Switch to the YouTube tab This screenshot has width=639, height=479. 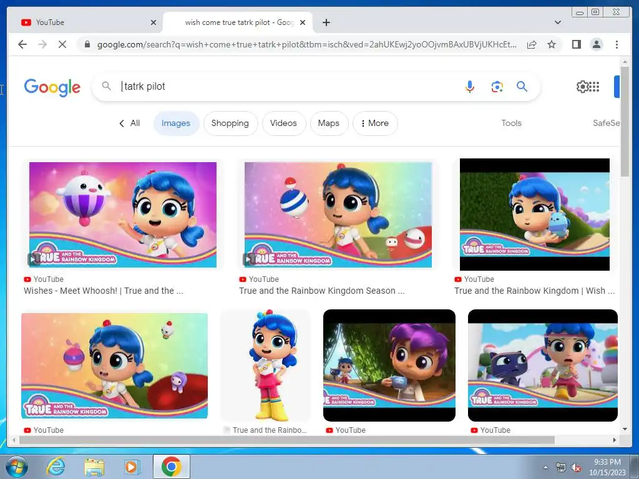tap(85, 22)
